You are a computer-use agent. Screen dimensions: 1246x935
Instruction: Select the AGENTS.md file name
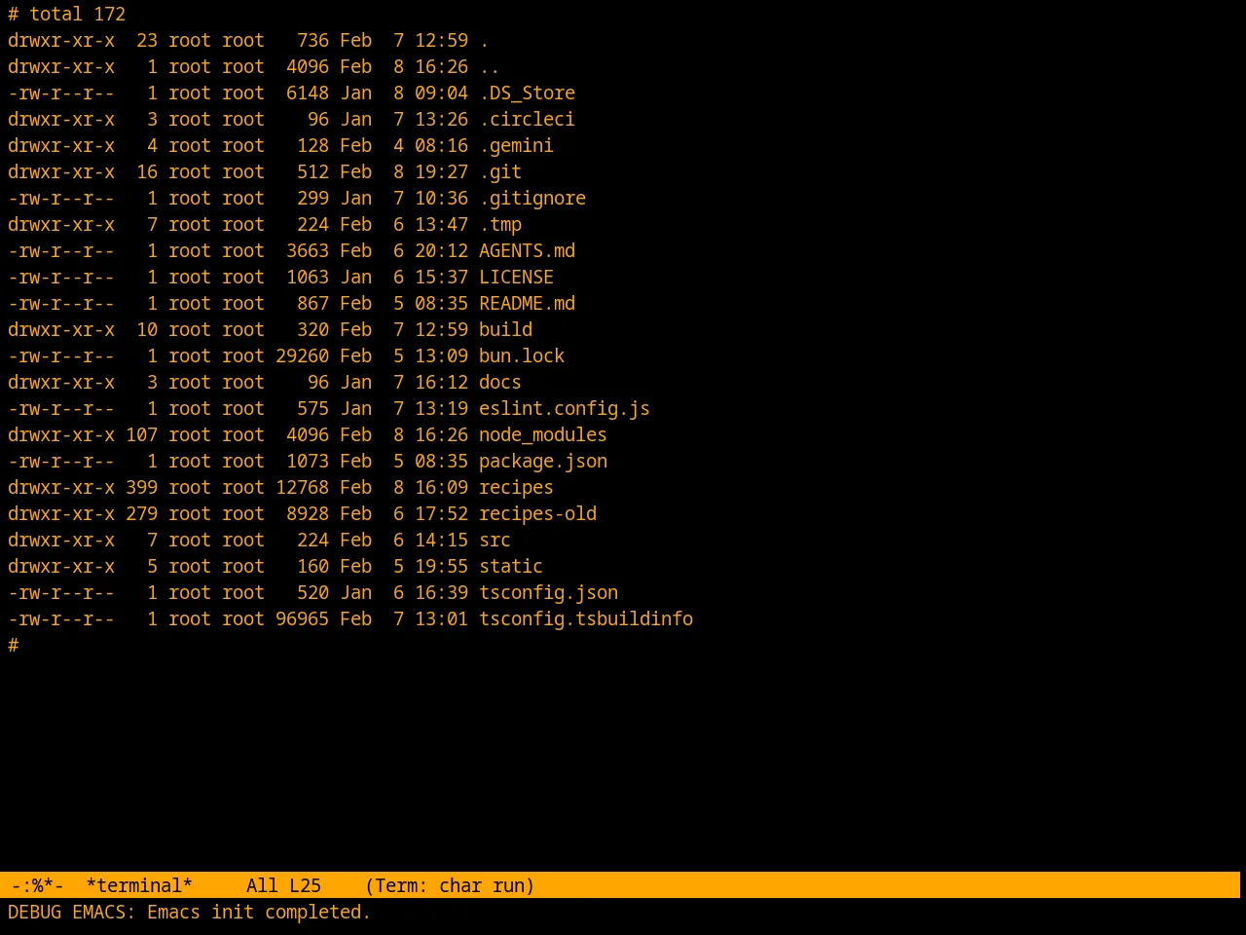tap(527, 250)
